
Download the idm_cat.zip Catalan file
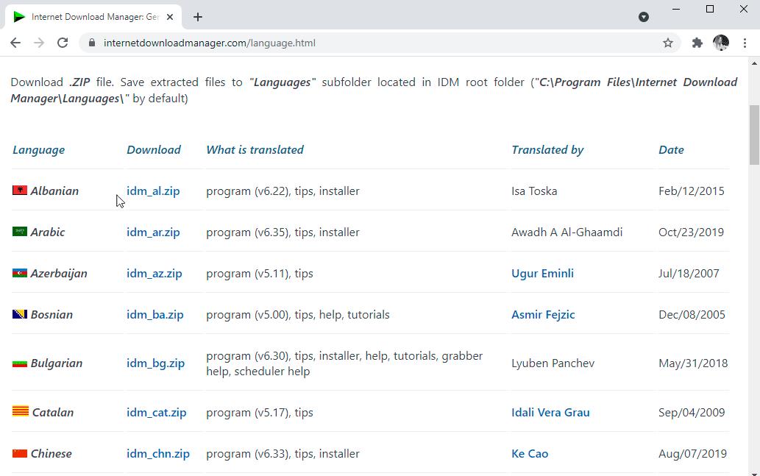click(156, 412)
